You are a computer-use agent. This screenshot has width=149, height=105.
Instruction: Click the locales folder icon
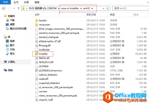pos(36,20)
